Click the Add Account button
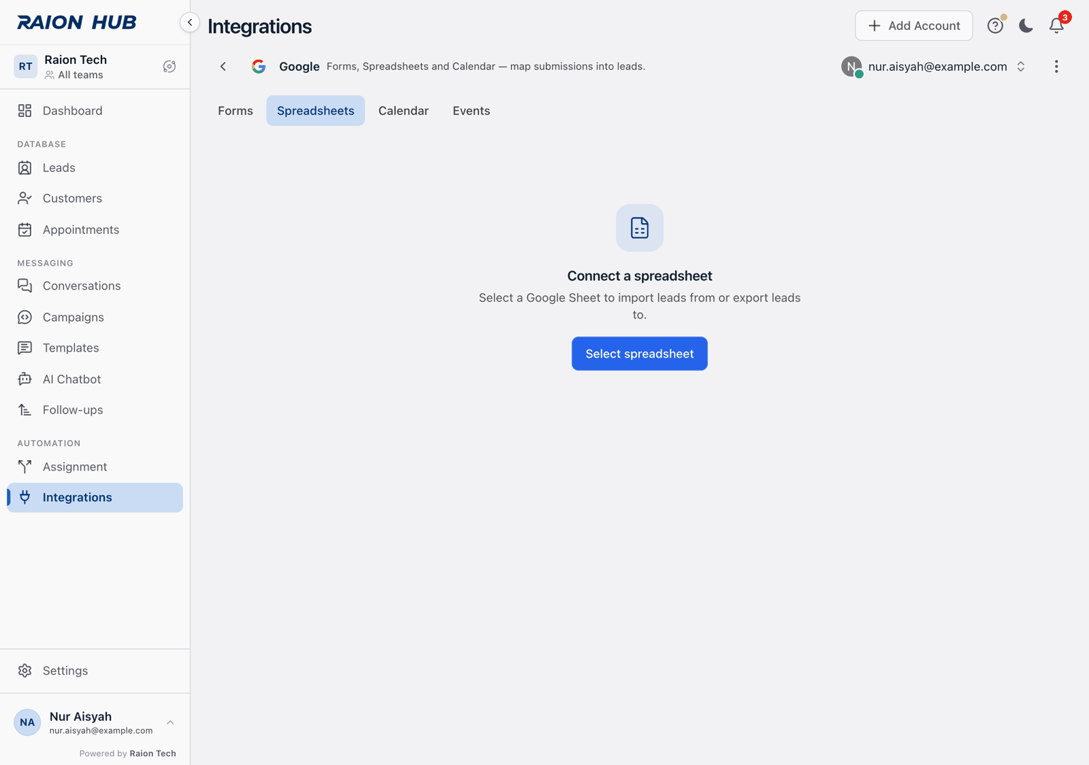This screenshot has width=1089, height=765. point(913,26)
